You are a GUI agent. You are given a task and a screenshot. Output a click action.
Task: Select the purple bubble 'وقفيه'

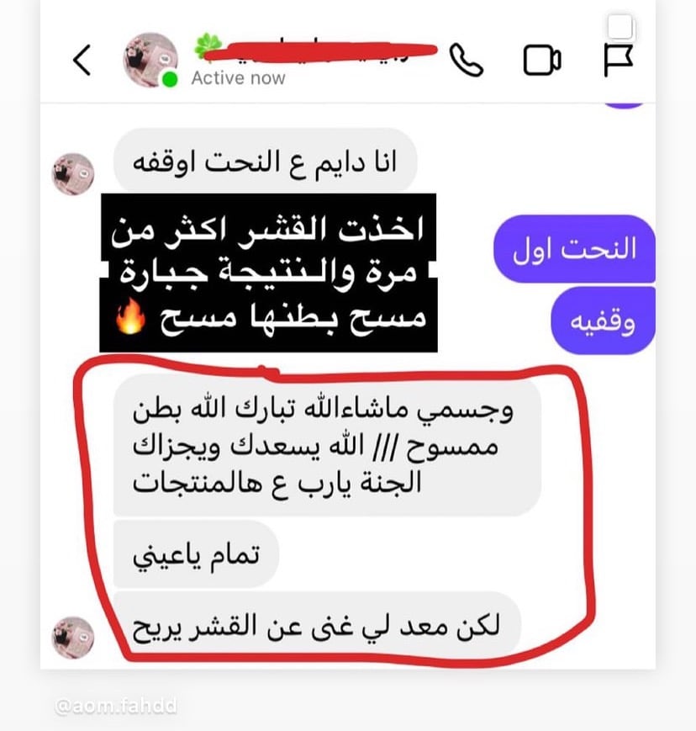pos(603,320)
